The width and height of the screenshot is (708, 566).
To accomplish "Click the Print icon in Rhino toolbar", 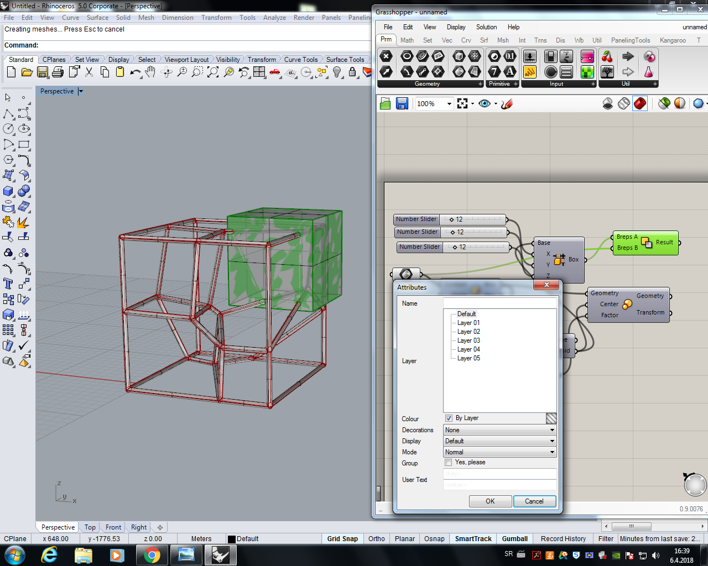I will click(58, 72).
